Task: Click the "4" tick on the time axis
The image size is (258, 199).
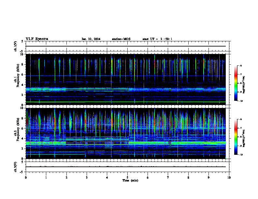Action: [107, 178]
